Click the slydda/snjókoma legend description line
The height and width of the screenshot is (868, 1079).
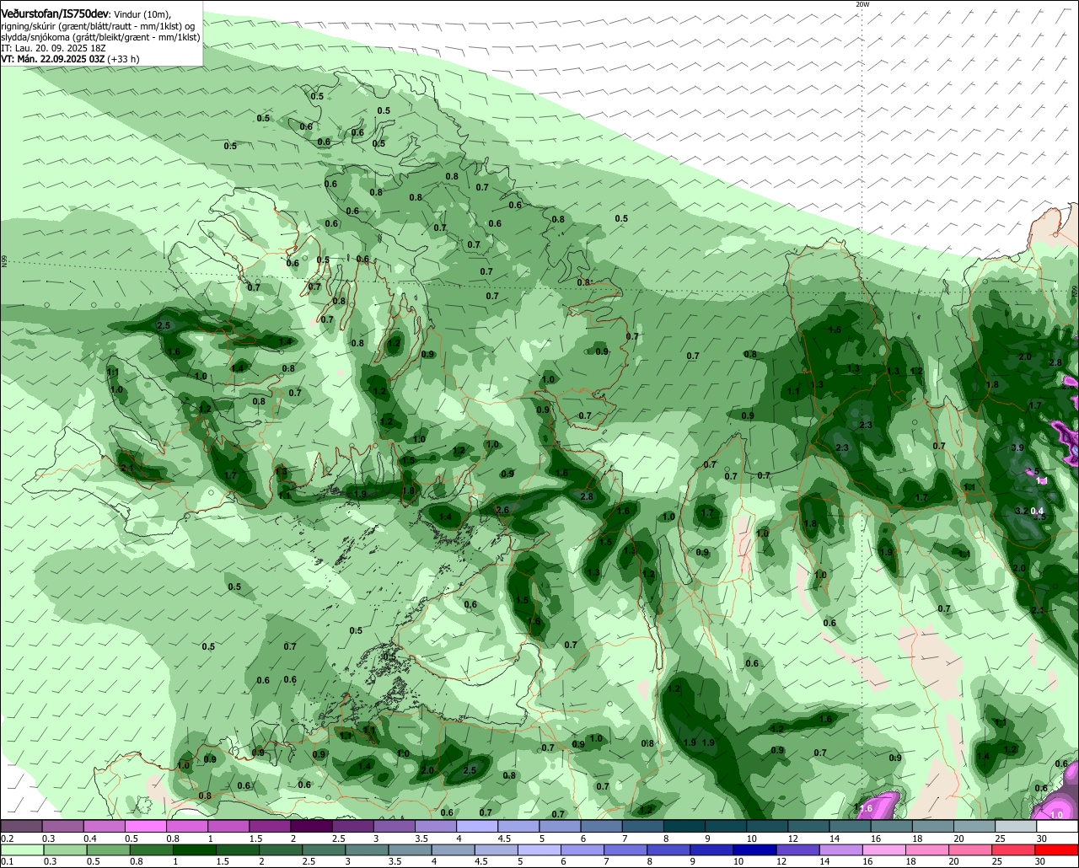[x=100, y=37]
